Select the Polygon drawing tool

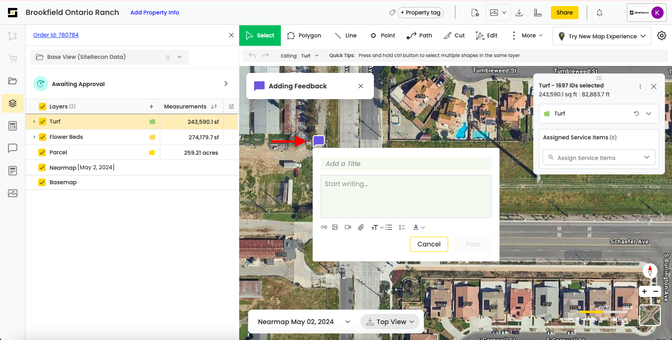point(304,36)
